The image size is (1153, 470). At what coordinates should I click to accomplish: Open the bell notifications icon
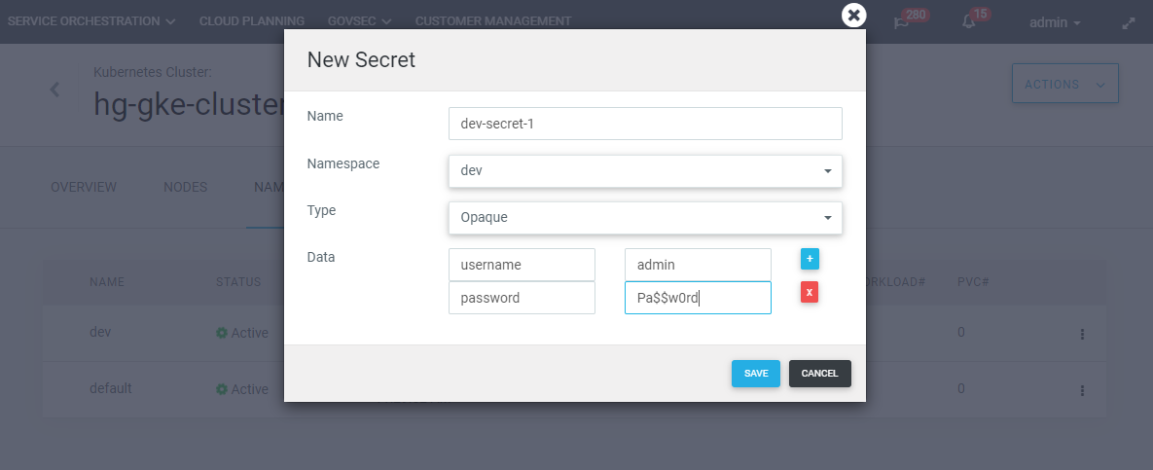tap(968, 21)
